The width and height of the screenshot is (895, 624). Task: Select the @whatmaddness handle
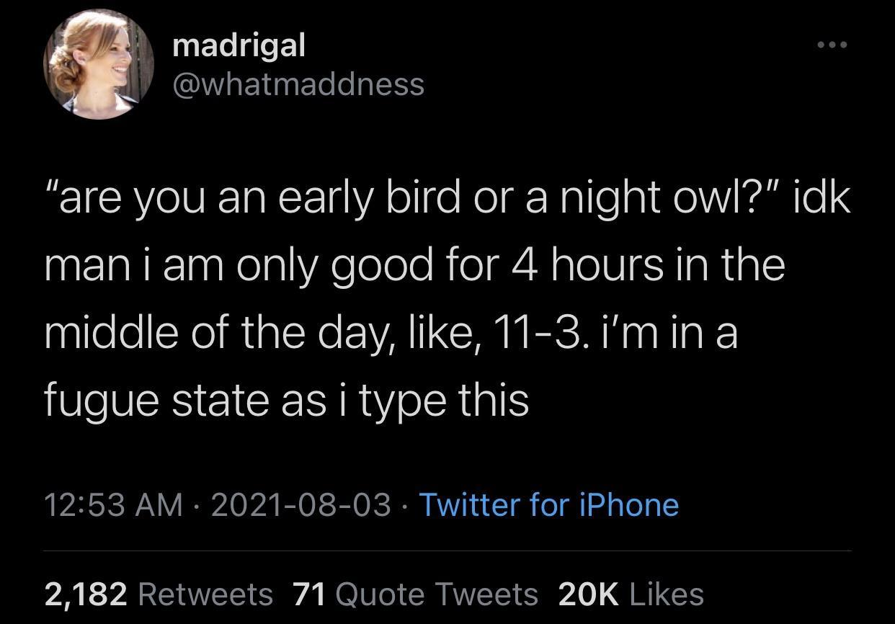point(298,84)
